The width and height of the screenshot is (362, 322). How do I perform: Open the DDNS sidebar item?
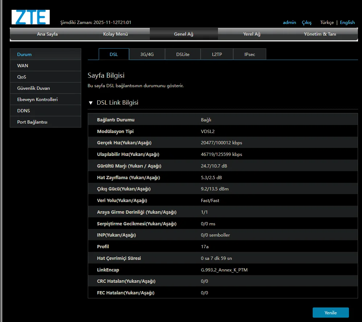click(x=24, y=111)
